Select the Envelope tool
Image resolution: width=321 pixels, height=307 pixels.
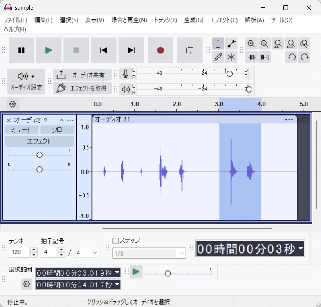click(231, 44)
